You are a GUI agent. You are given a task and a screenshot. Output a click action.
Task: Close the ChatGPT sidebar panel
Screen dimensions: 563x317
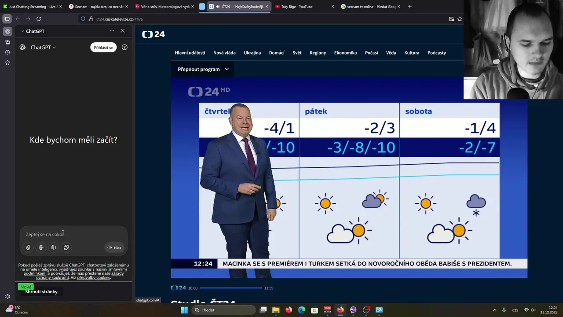coord(122,31)
